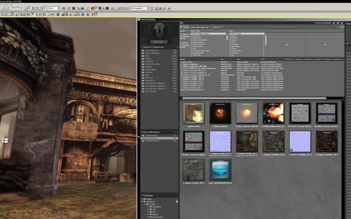
Task: Add a new shared collection with plus icon
Action: click(177, 47)
